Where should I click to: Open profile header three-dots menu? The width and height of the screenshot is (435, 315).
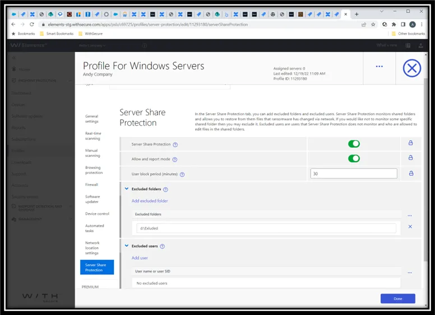380,67
